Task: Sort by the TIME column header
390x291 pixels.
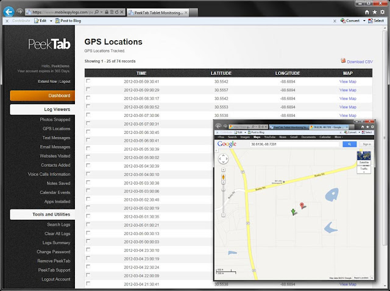Action: click(x=141, y=73)
